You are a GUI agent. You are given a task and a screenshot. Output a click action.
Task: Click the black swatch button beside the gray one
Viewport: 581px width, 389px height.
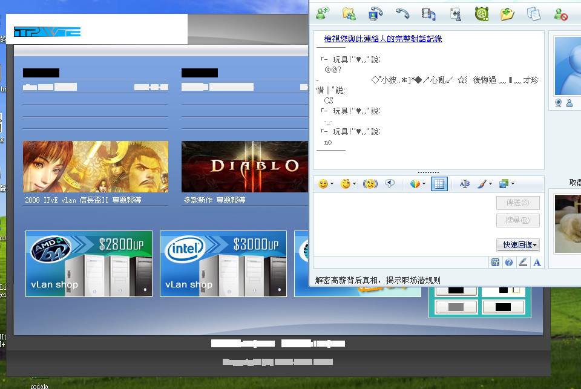(503, 307)
